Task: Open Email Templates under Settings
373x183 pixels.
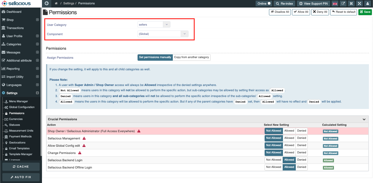Action: pos(19,148)
